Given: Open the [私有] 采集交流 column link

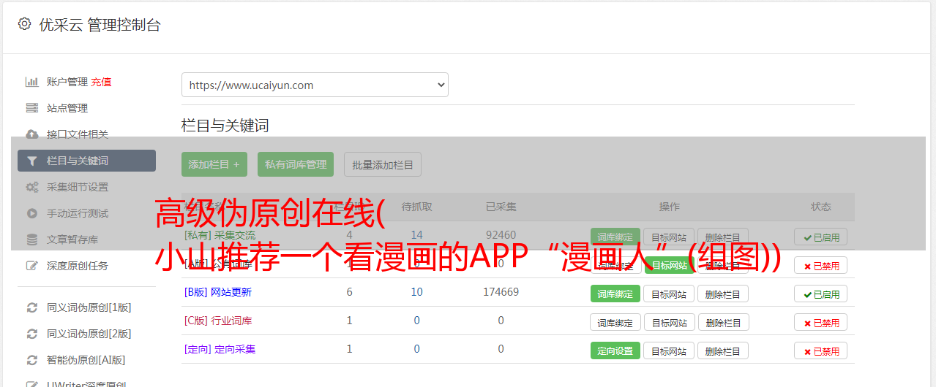Looking at the screenshot, I should point(220,235).
